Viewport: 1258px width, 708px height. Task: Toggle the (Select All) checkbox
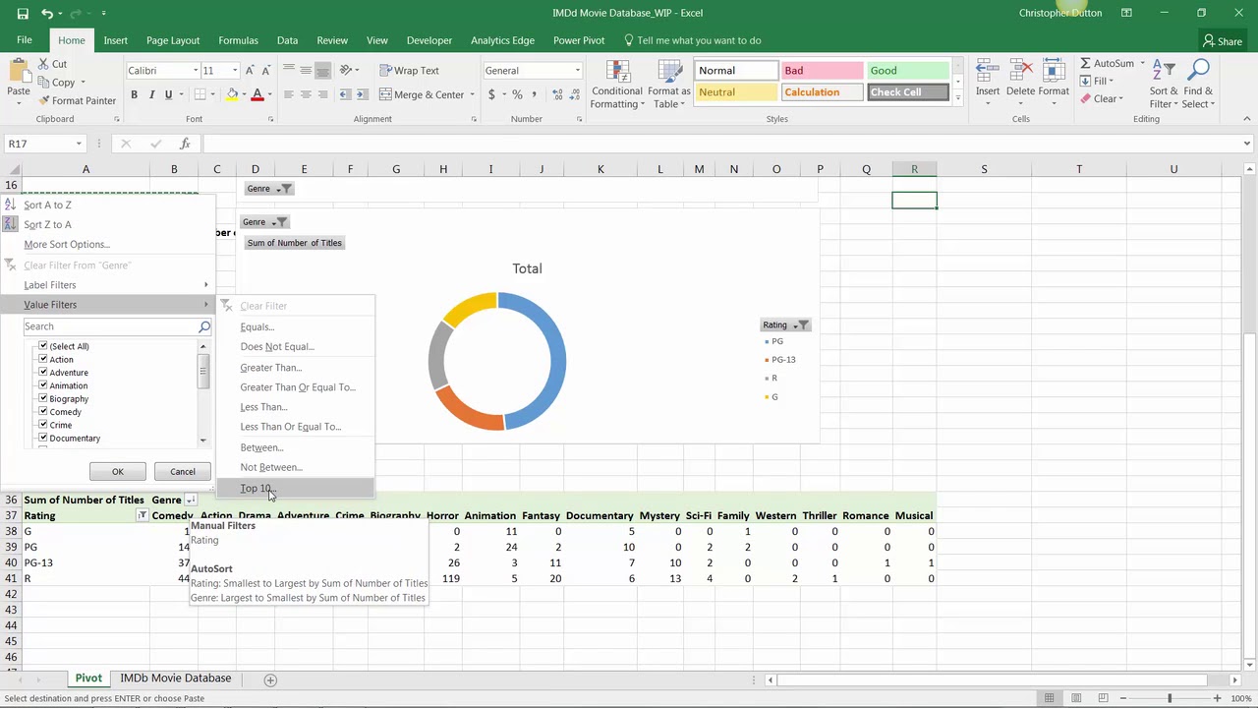click(43, 346)
